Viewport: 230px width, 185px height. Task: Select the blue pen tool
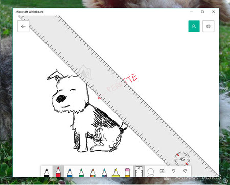pos(70,172)
